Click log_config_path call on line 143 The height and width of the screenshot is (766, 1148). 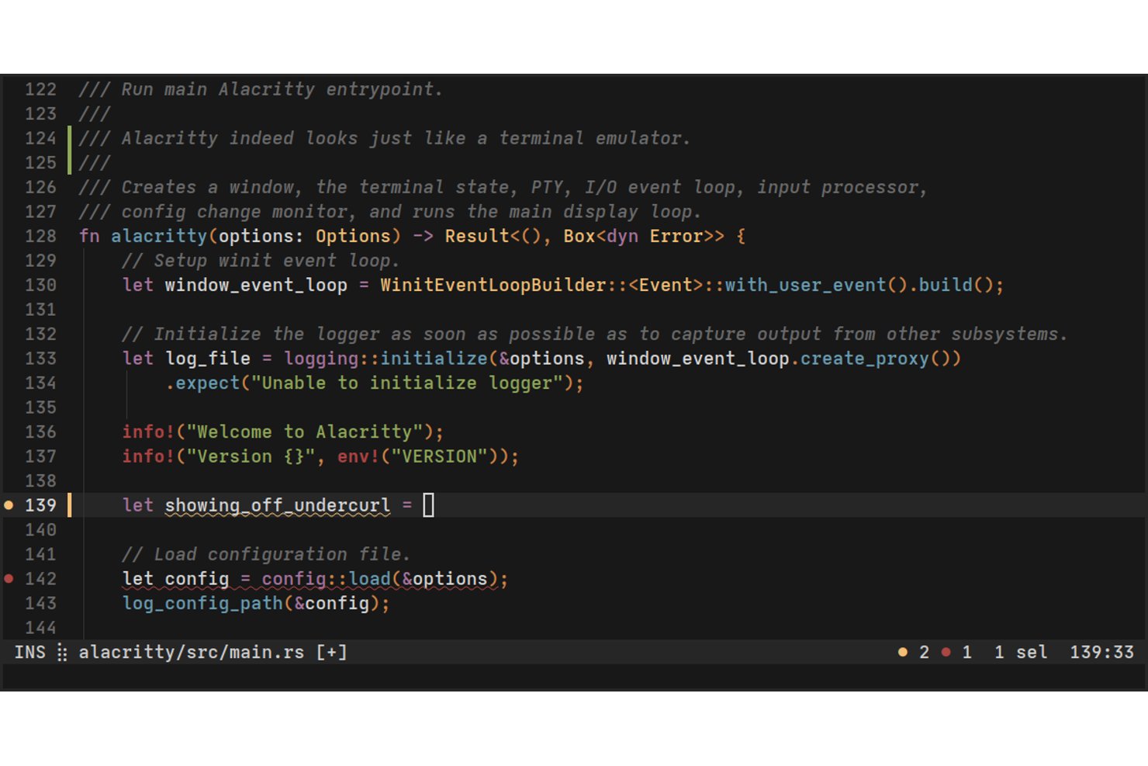202,604
